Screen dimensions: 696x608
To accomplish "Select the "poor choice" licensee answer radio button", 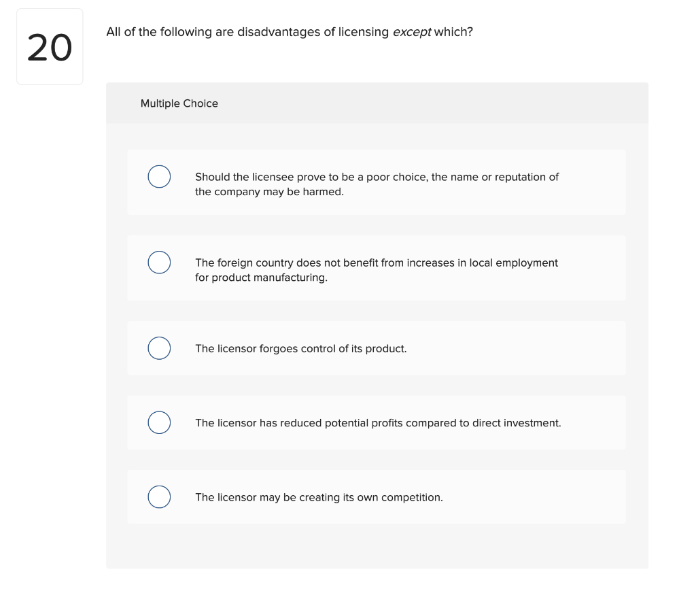I will (x=159, y=176).
